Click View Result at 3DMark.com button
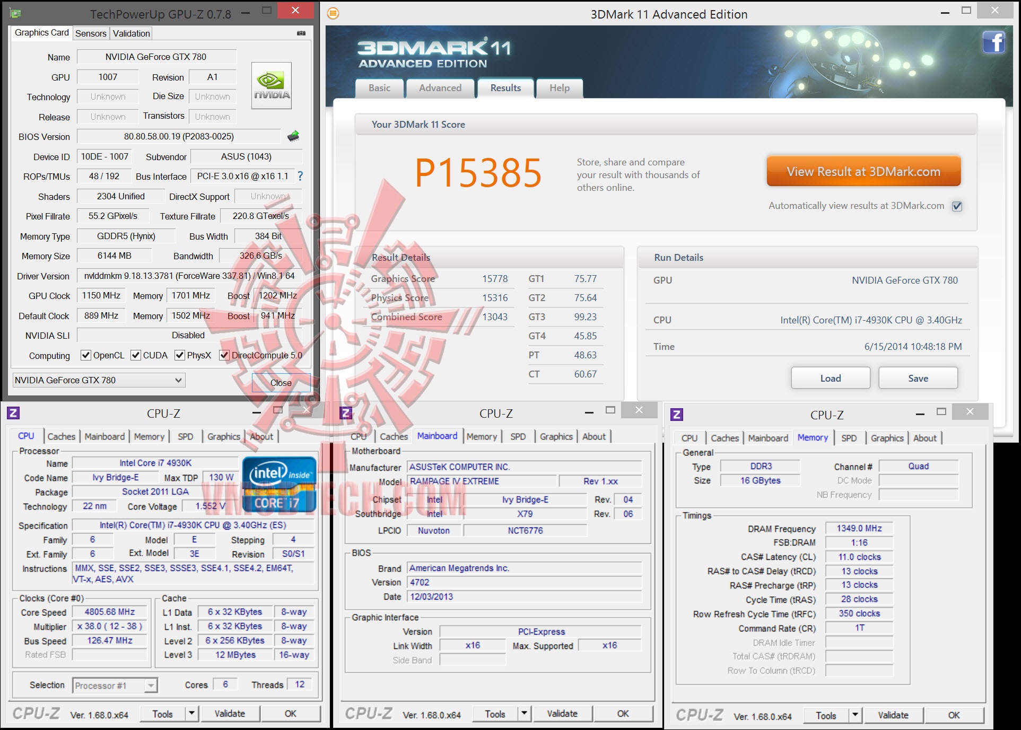 click(x=863, y=172)
